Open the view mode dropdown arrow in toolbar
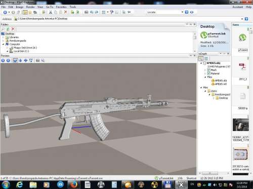253x189 pixels. point(108,12)
